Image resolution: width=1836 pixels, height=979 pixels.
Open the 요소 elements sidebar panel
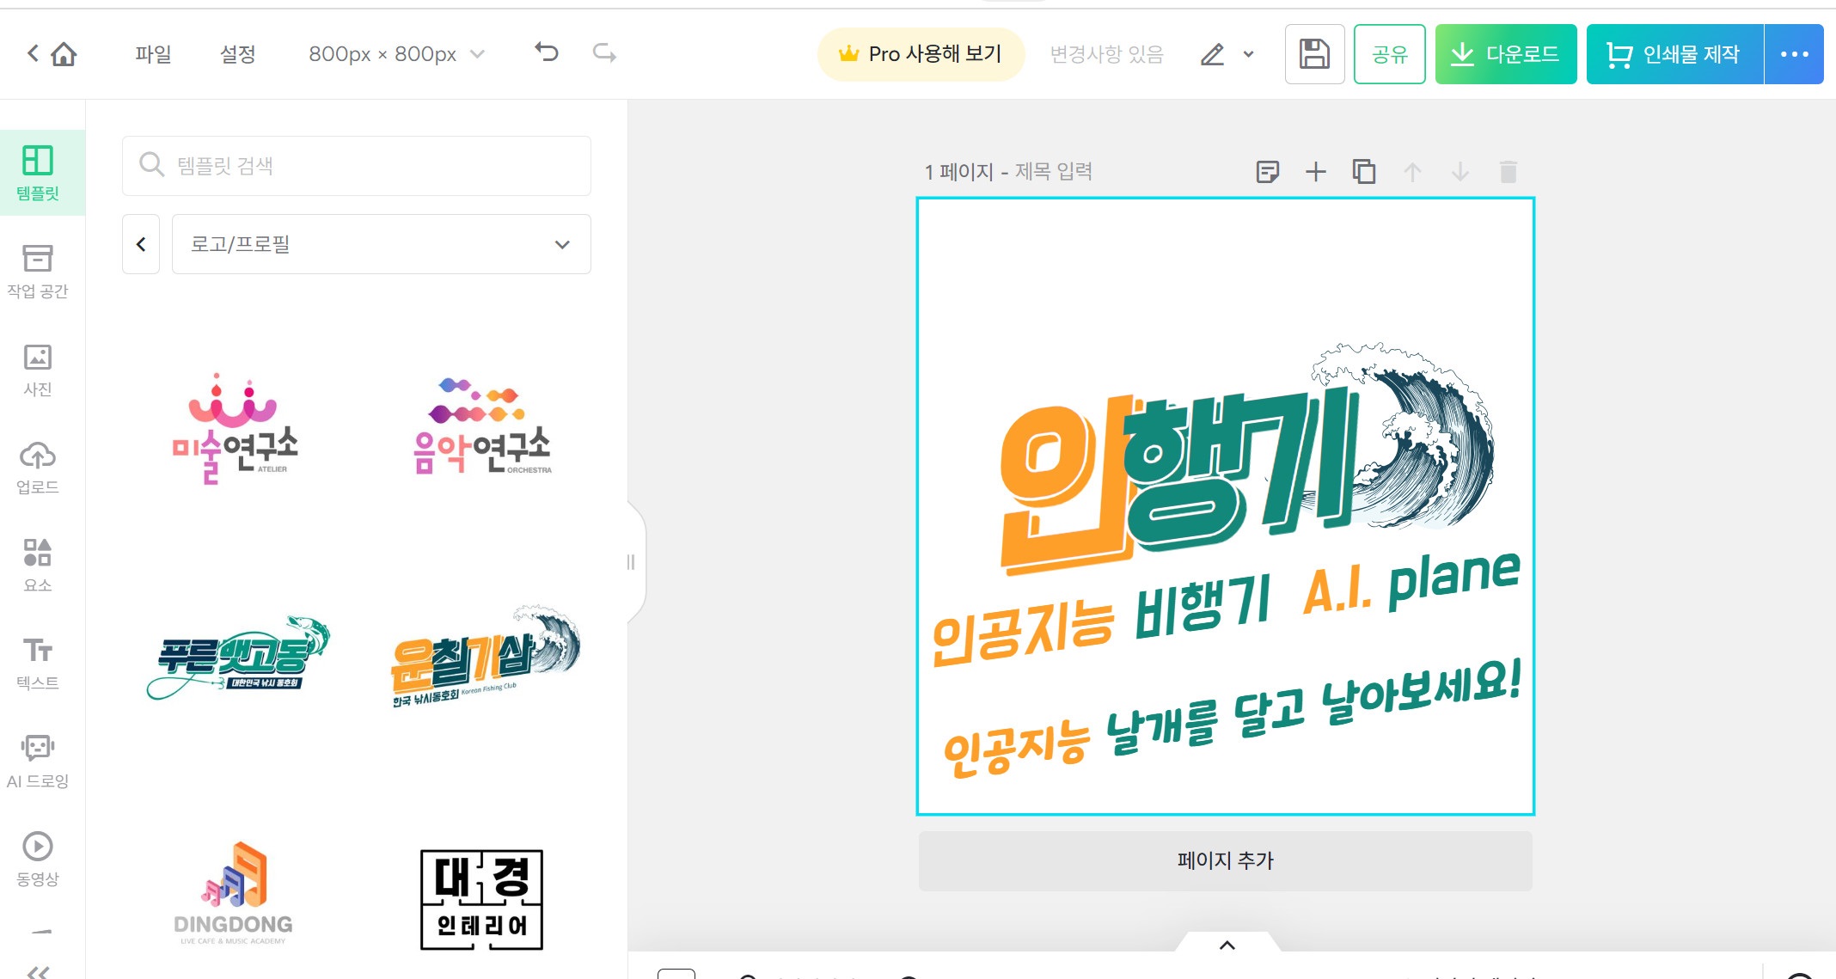point(38,565)
